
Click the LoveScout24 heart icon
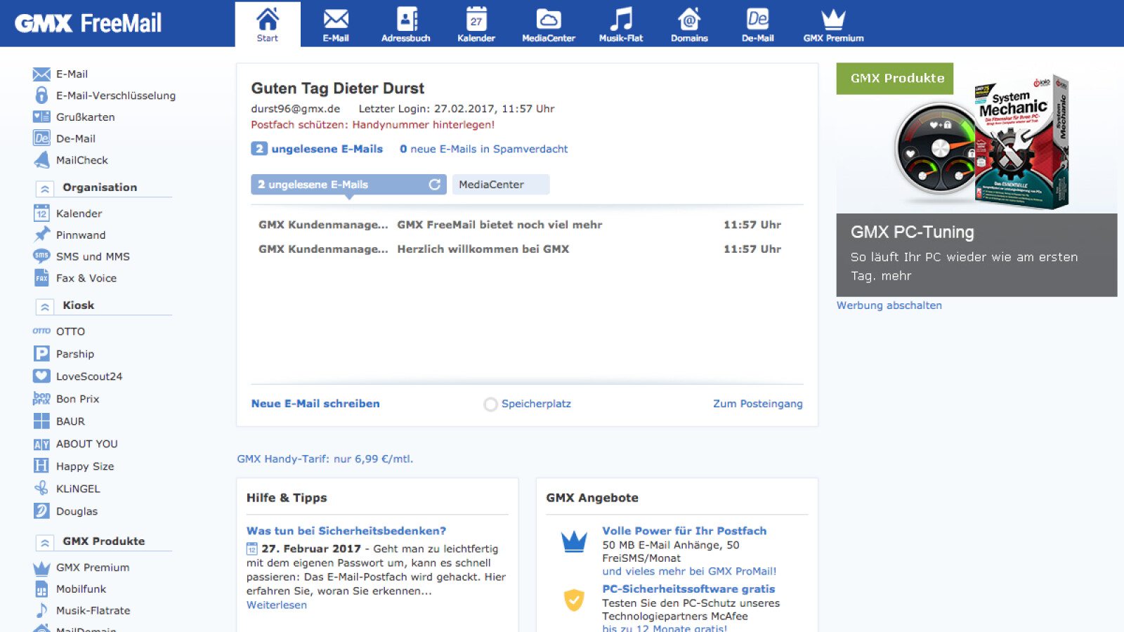click(41, 376)
